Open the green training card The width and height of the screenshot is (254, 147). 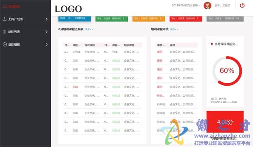click(112, 19)
